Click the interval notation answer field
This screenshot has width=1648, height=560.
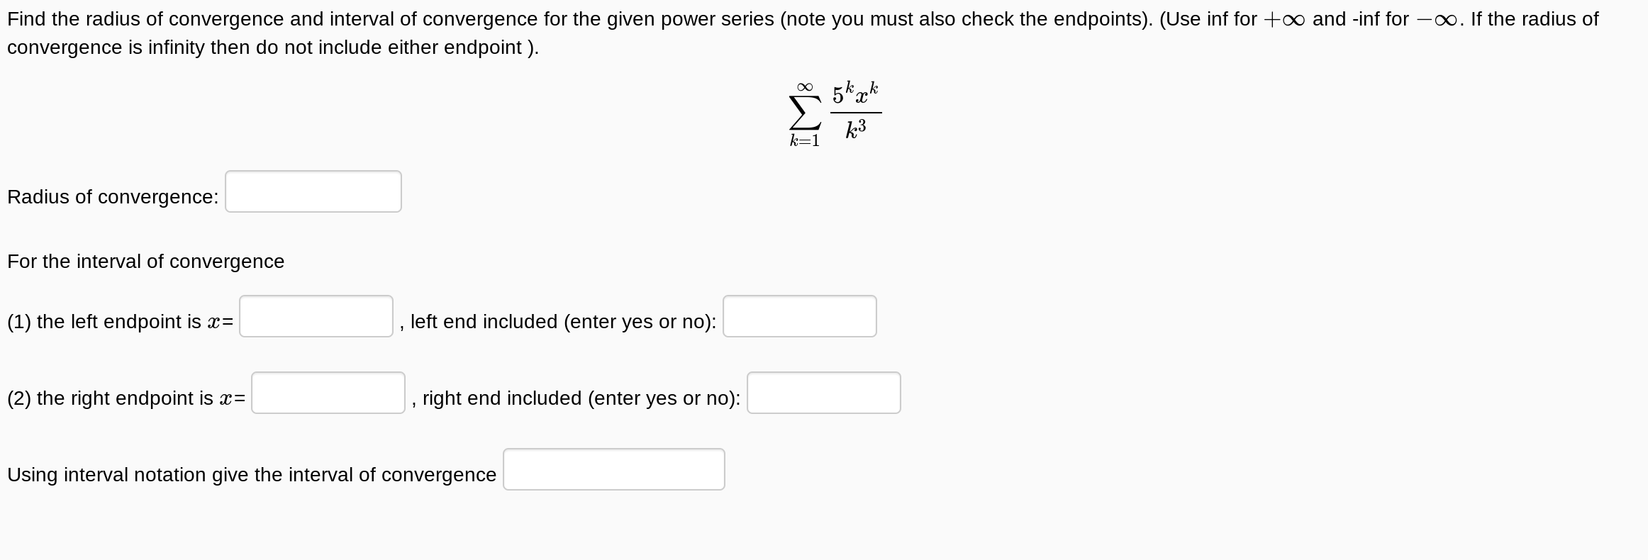click(613, 469)
